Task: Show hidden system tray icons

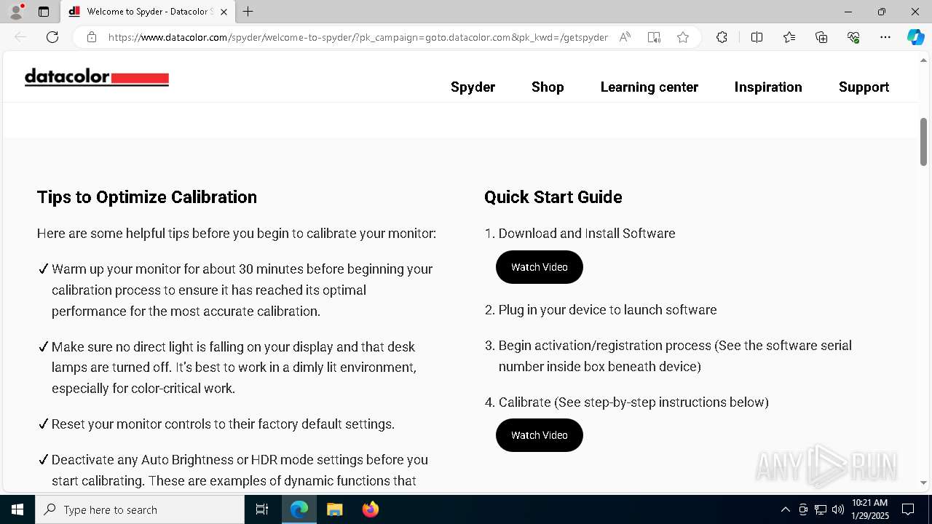Action: [x=785, y=509]
